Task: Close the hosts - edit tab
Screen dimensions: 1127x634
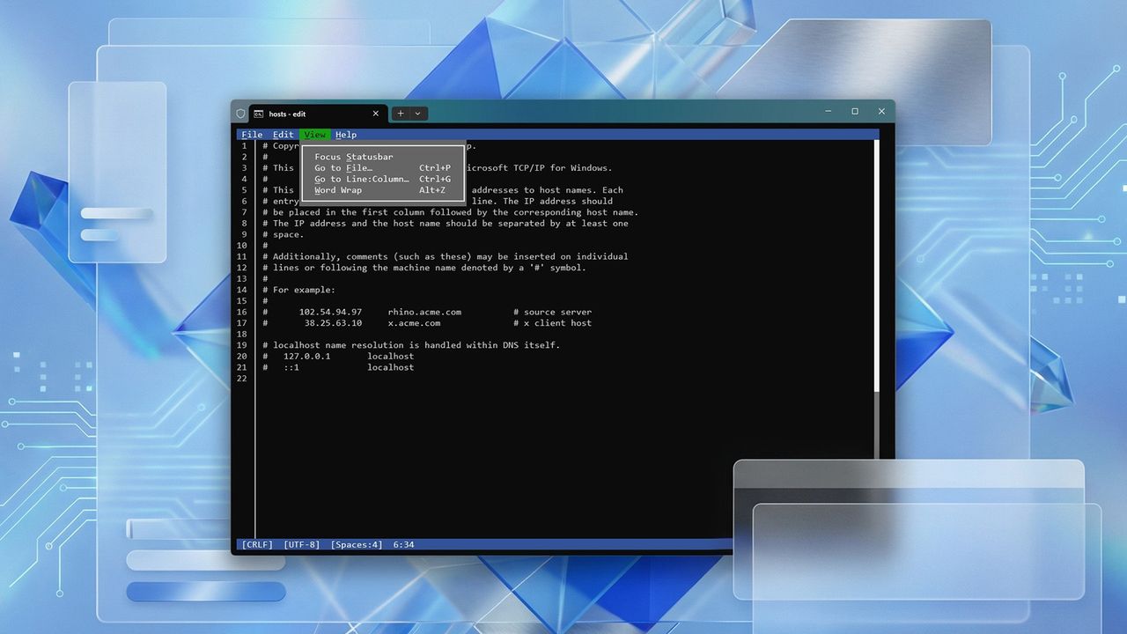Action: [376, 113]
